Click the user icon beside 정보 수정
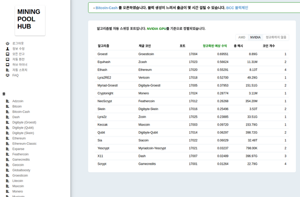The image size is (300, 197). point(7,49)
